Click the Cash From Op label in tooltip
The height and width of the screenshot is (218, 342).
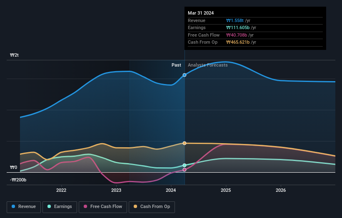tap(202, 42)
